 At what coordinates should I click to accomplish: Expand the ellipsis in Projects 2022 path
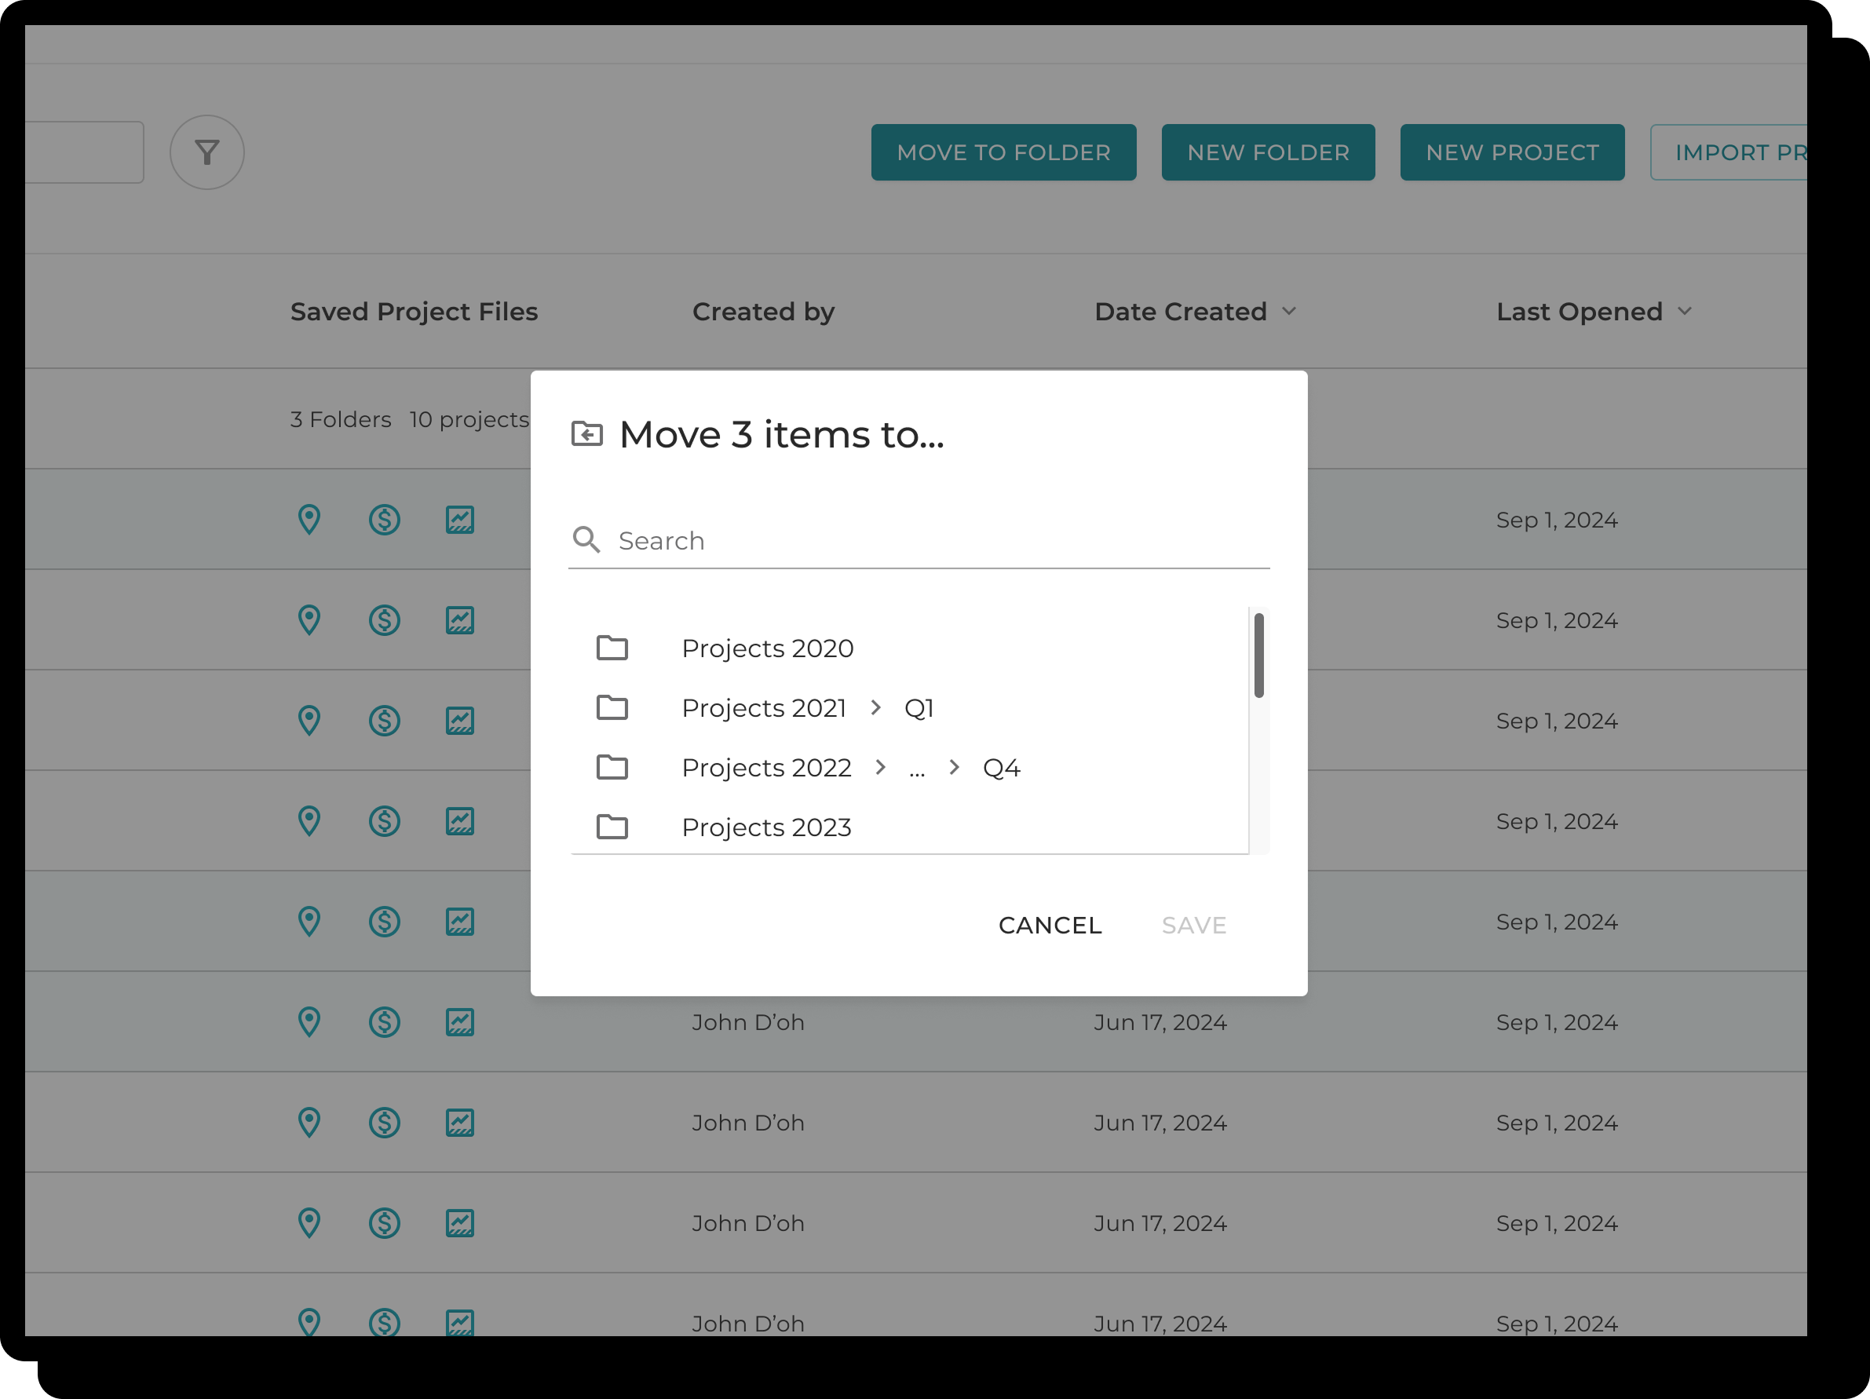[x=916, y=768]
